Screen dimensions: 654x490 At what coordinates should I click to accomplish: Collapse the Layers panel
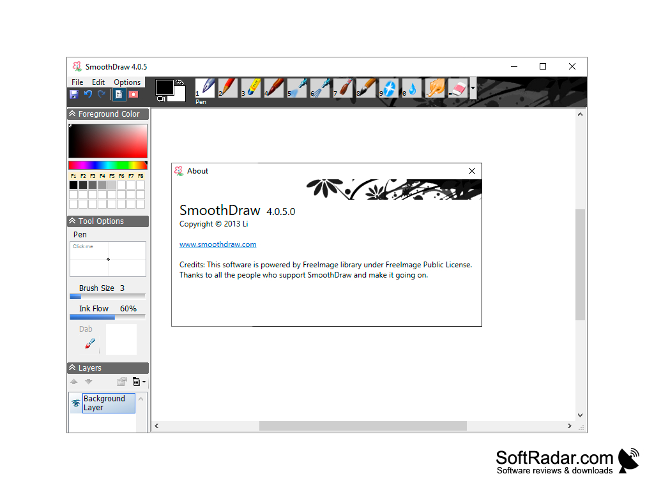pyautogui.click(x=72, y=367)
